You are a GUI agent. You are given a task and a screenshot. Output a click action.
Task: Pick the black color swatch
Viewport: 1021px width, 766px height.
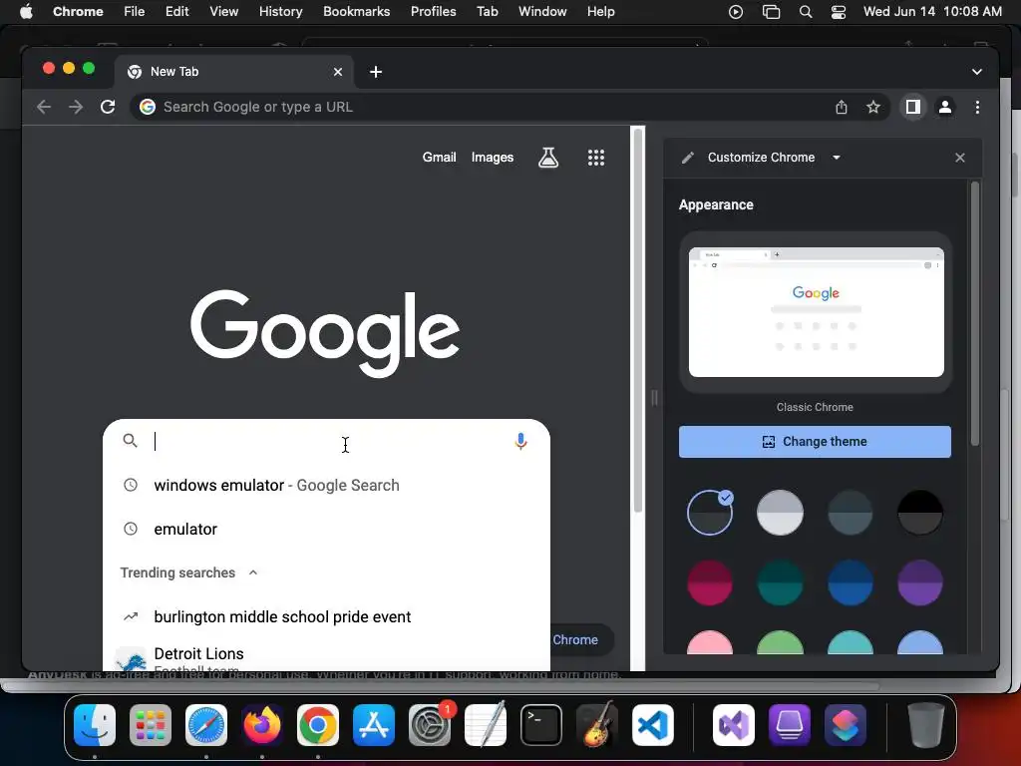tap(920, 513)
